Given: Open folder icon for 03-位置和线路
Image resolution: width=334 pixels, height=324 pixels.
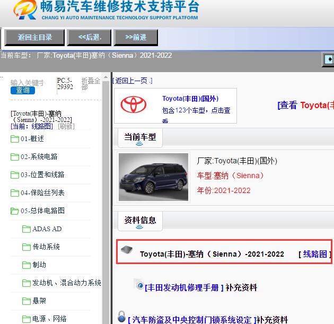Looking at the screenshot, I should [x=15, y=175].
